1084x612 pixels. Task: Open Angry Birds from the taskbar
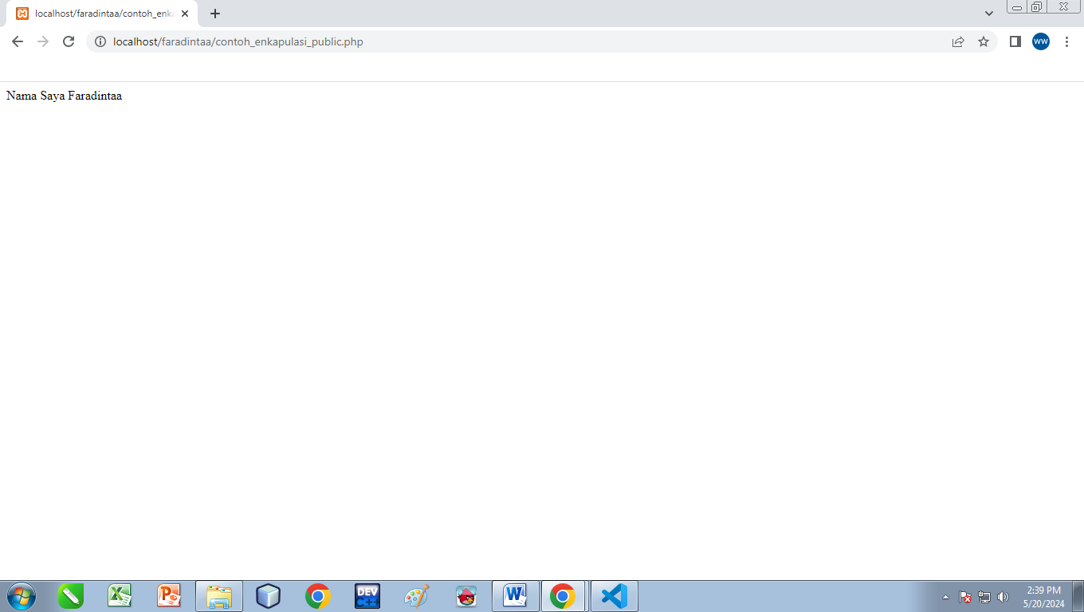coord(466,596)
